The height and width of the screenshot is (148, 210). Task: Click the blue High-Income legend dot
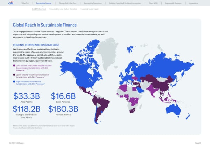pos(14,81)
